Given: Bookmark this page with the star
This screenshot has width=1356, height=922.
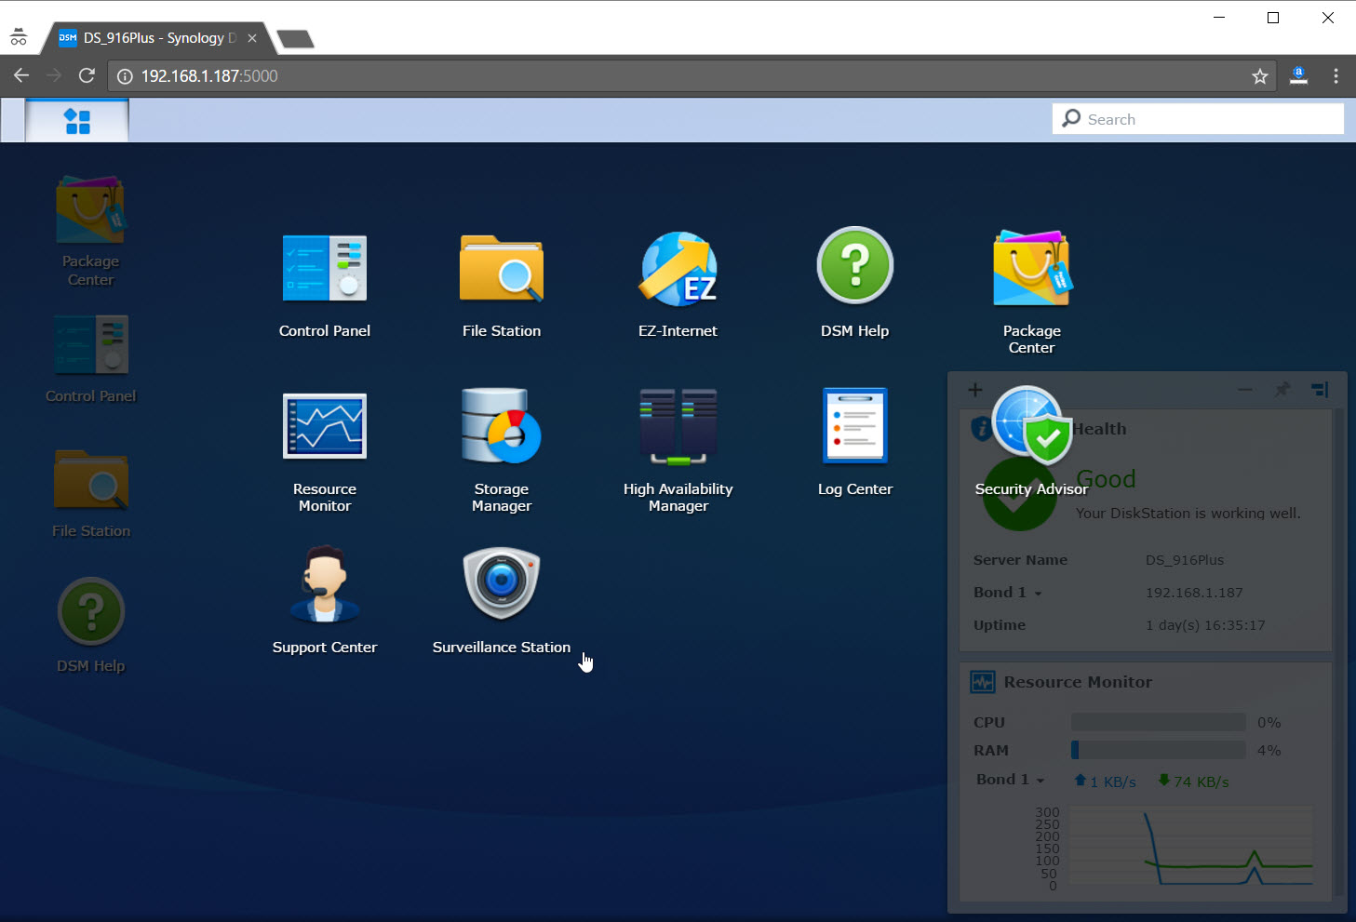Looking at the screenshot, I should tap(1260, 76).
